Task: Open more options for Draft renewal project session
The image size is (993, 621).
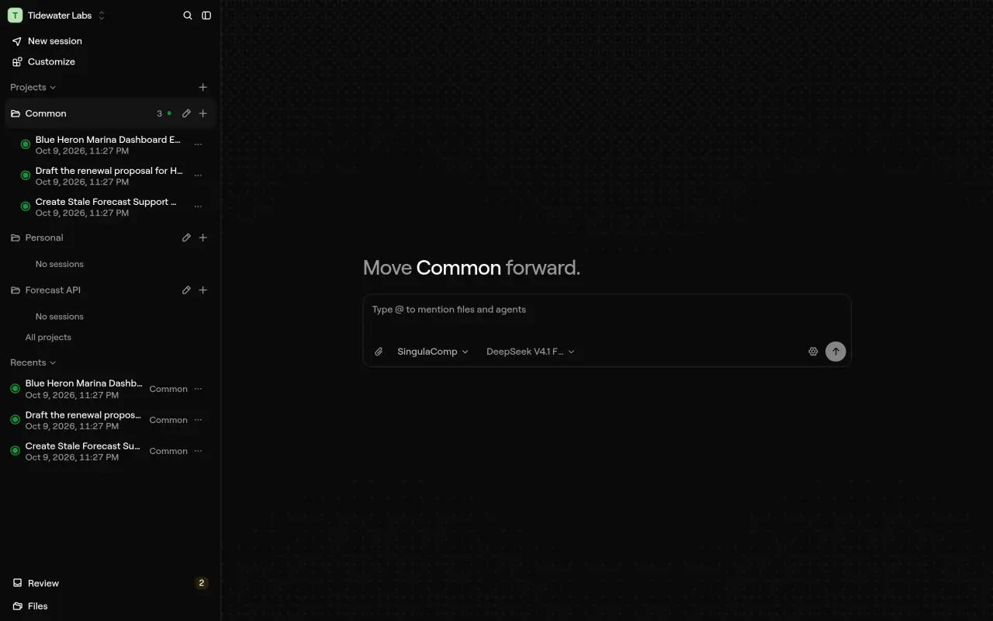Action: pyautogui.click(x=198, y=175)
